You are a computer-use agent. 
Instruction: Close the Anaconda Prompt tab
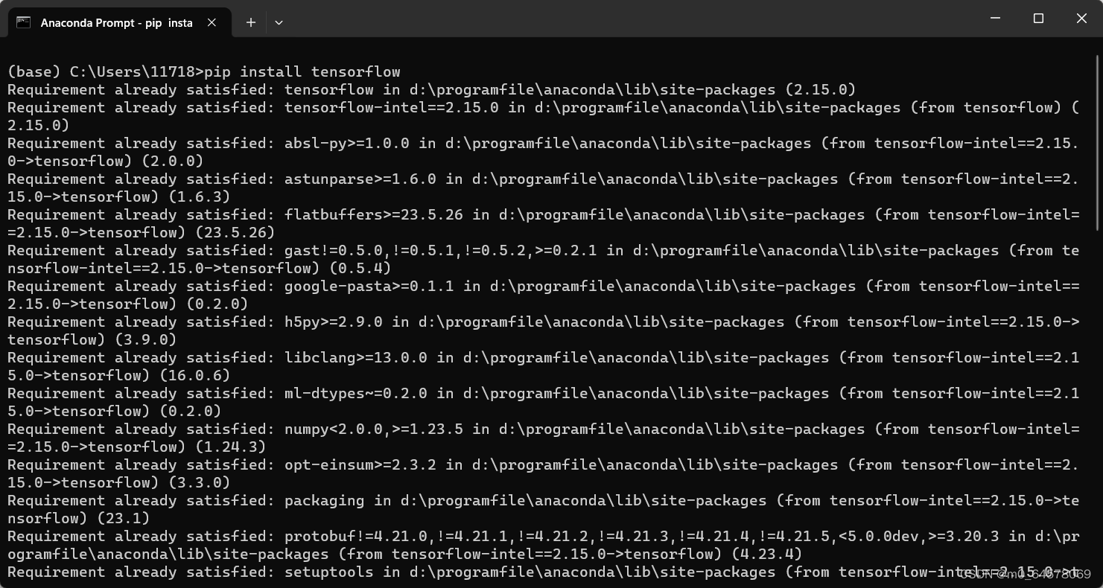coord(211,22)
